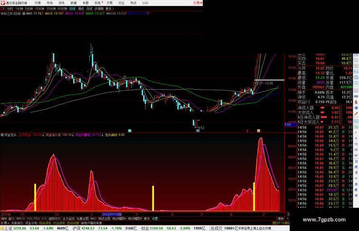
Task: Click the wavy line chart icon above RSI
Action: click(356, 91)
